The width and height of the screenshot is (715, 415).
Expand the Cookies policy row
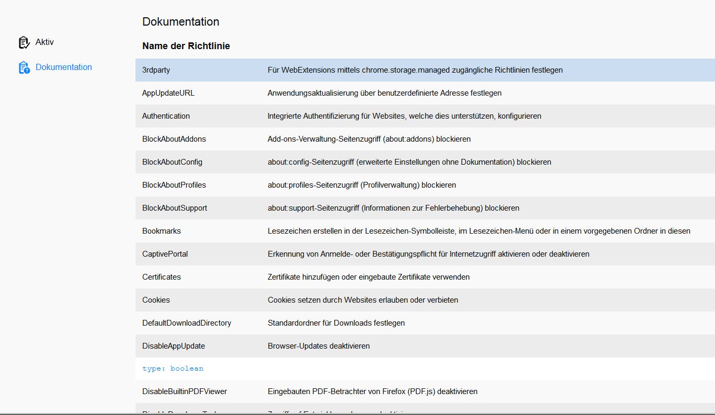[156, 300]
